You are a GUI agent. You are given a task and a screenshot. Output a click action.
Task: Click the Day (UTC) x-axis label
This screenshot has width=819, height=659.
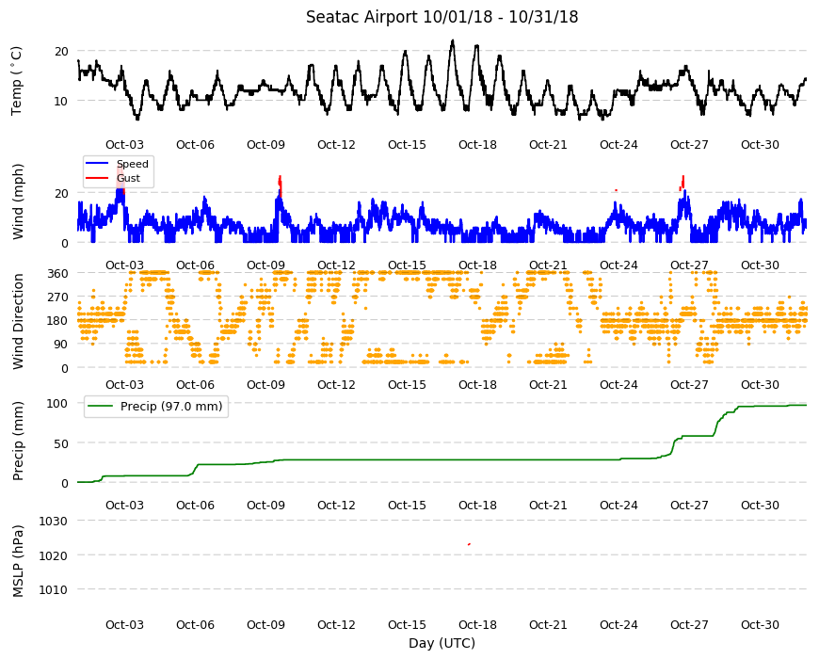(442, 643)
